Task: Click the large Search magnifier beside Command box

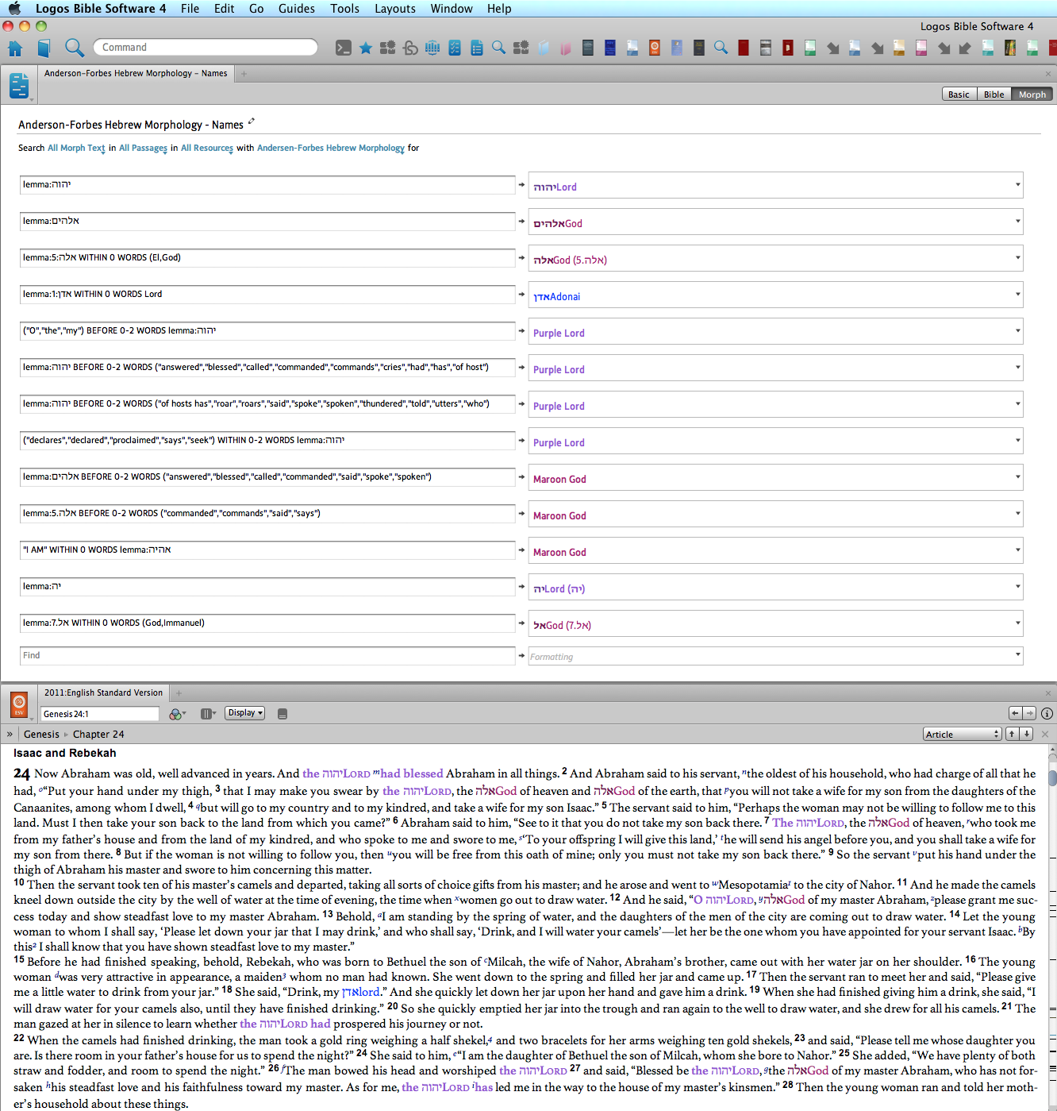Action: coord(75,48)
